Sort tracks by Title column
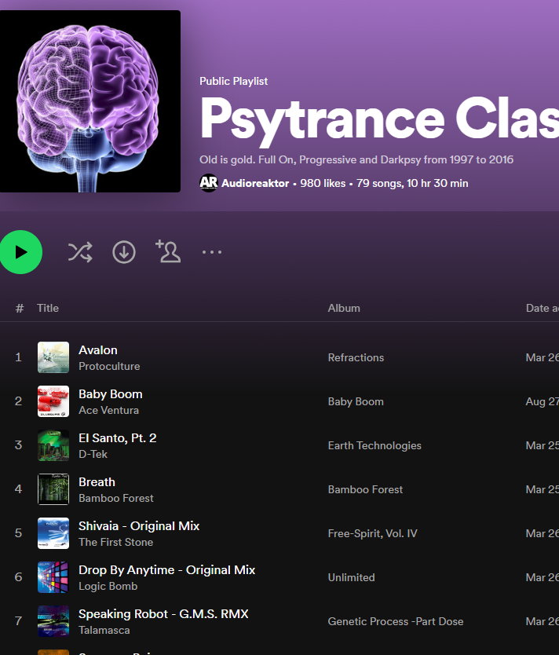 click(48, 309)
